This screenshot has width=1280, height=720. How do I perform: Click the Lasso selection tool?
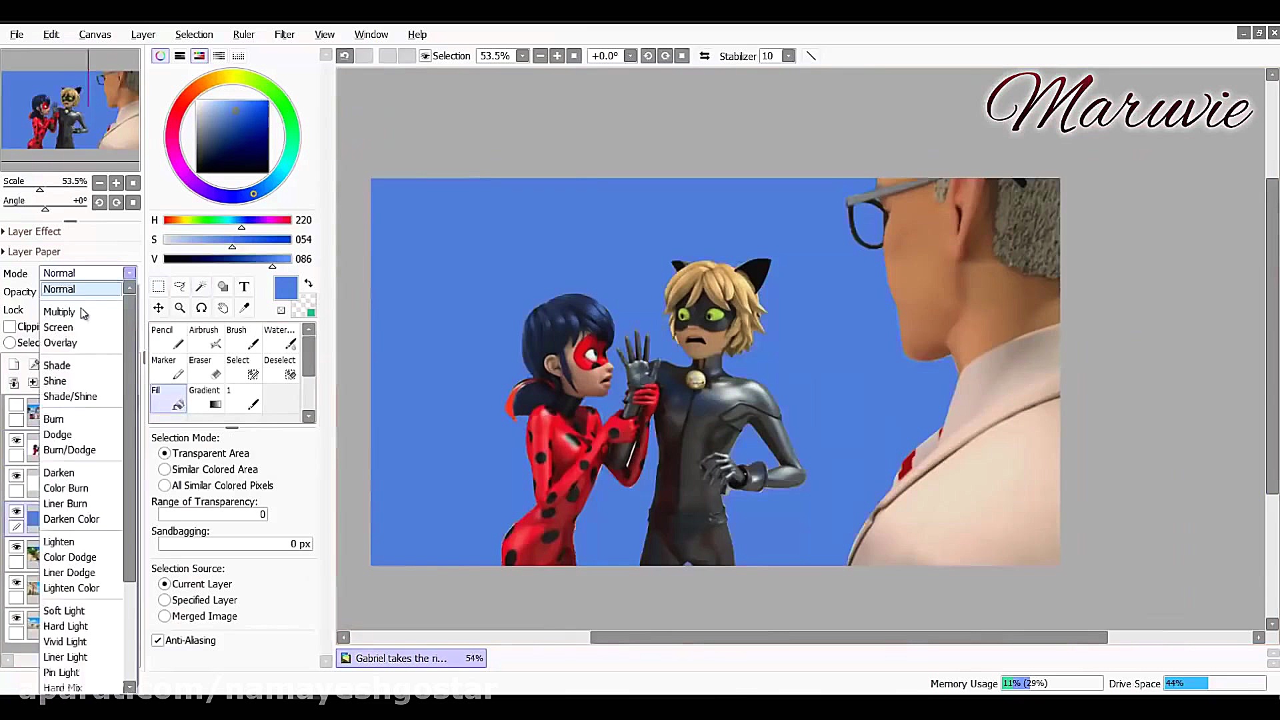coord(179,287)
